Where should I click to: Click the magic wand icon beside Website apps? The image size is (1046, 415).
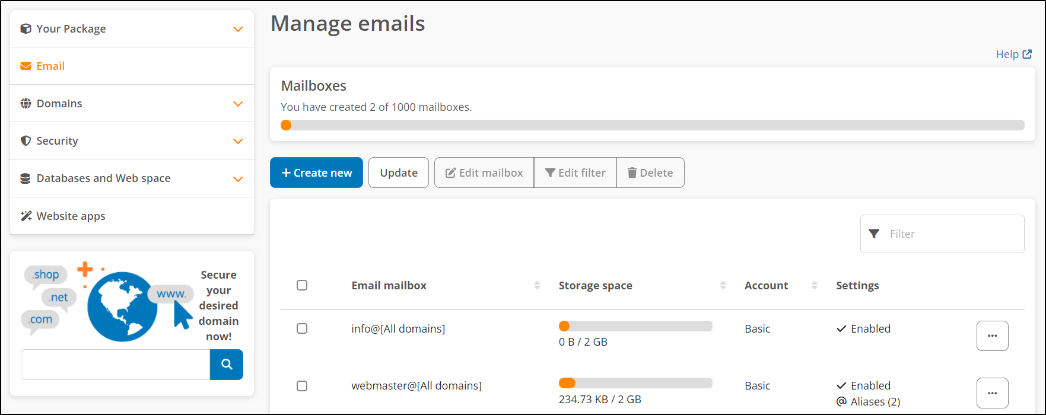(x=24, y=215)
